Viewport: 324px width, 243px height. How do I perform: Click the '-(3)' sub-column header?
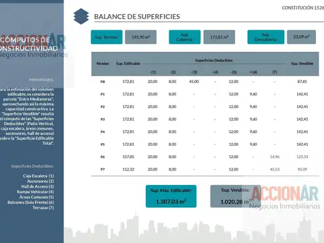[194, 72]
